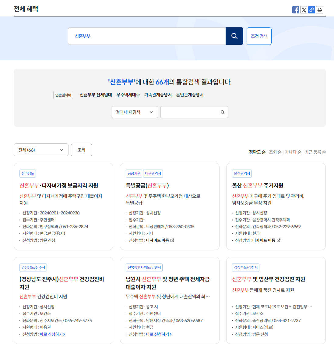Open external link icon on 특별공급 card
Viewport: 334px width, 348px height.
[172, 240]
